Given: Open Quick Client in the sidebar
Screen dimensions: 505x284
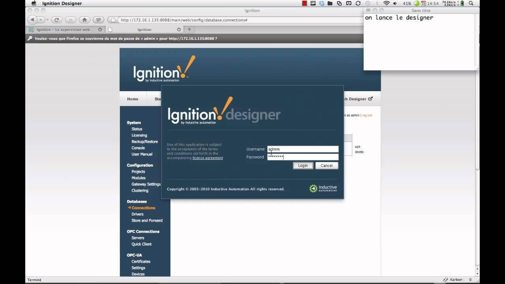Looking at the screenshot, I should click(x=142, y=244).
